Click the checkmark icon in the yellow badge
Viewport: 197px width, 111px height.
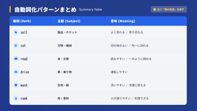click(155, 9)
